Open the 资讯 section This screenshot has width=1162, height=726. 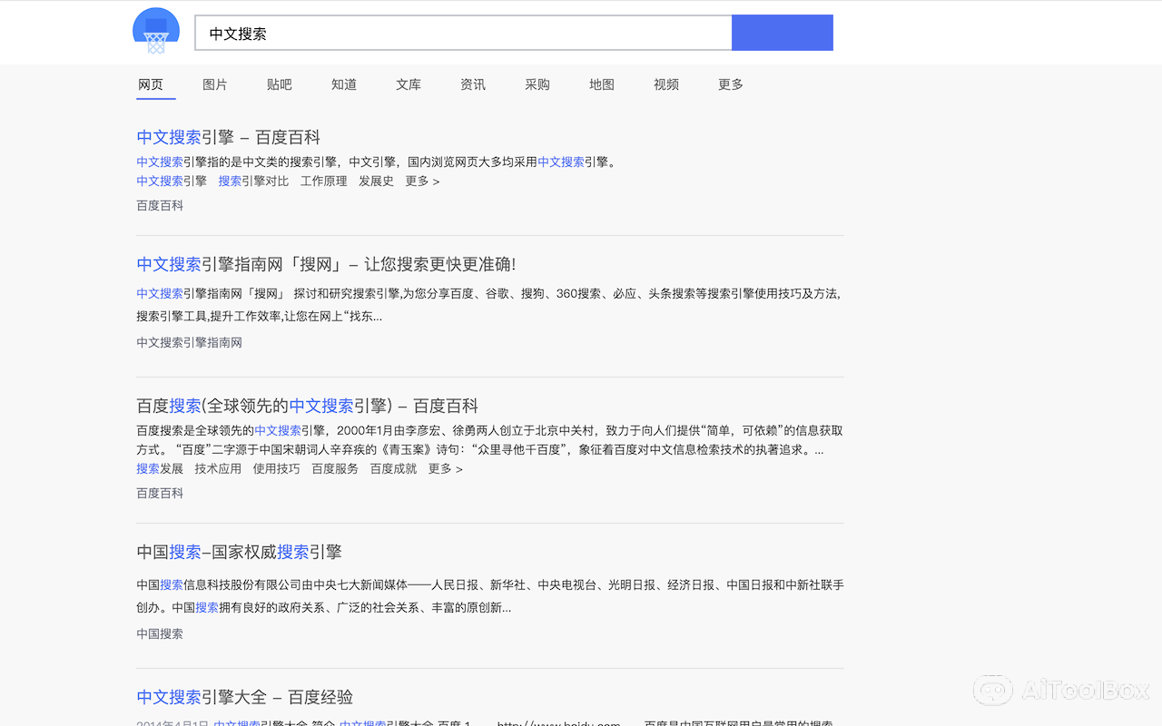[473, 84]
